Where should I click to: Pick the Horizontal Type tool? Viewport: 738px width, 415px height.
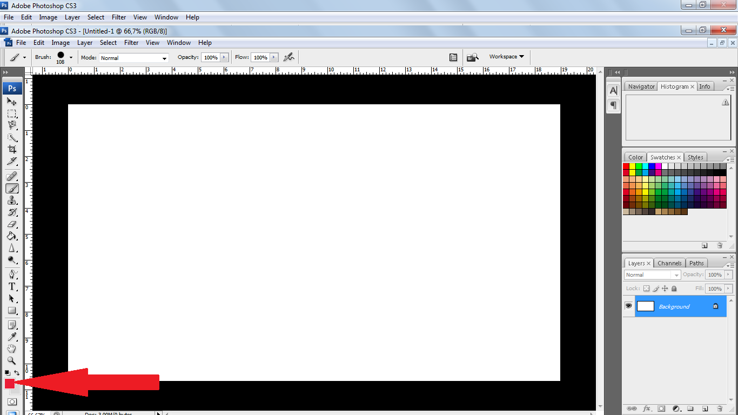point(12,286)
